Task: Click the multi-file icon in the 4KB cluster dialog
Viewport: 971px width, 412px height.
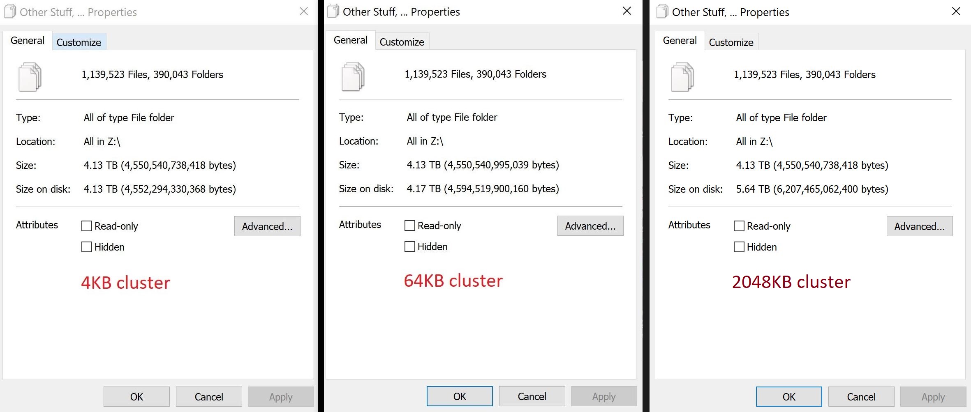Action: click(x=30, y=77)
